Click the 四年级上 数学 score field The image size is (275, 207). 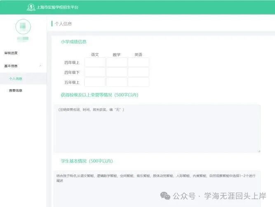(x=117, y=62)
